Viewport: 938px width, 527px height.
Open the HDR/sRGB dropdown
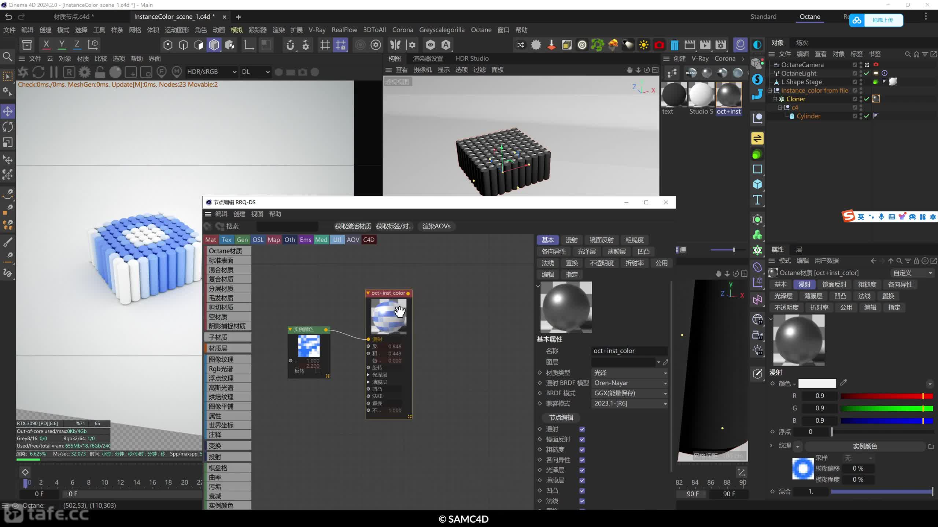(x=211, y=72)
